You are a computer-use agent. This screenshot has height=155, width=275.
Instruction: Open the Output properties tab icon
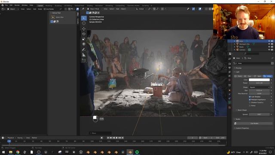pyautogui.click(x=229, y=68)
